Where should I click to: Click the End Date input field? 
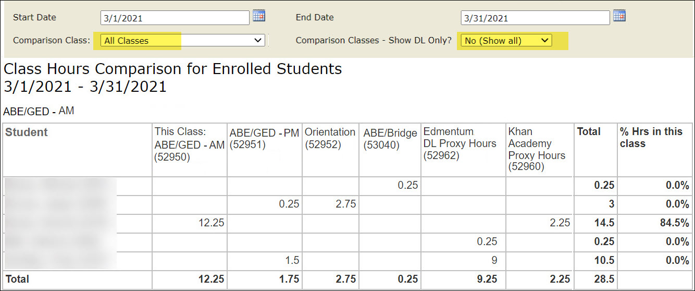pyautogui.click(x=535, y=18)
